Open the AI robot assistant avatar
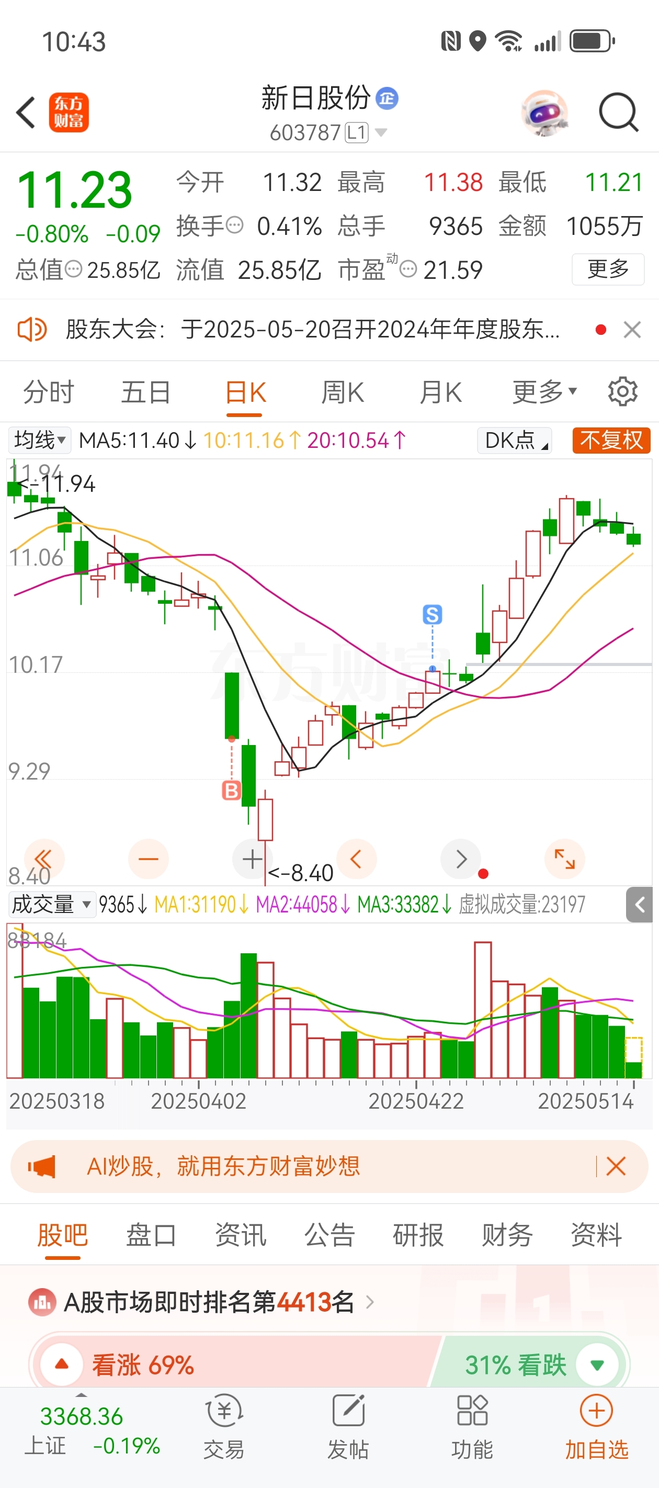Screen dimensions: 659x1488 click(544, 112)
